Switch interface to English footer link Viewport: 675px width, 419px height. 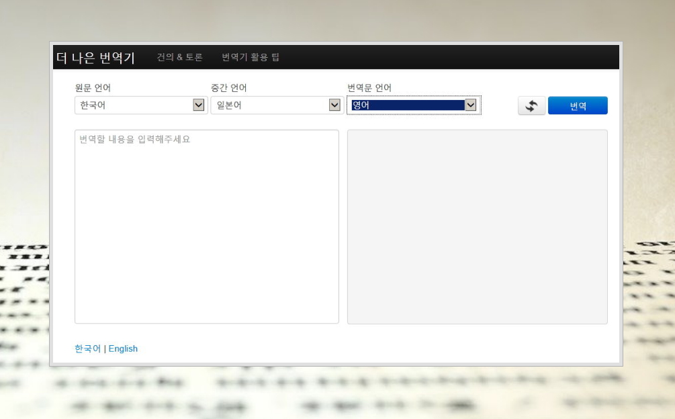click(123, 348)
